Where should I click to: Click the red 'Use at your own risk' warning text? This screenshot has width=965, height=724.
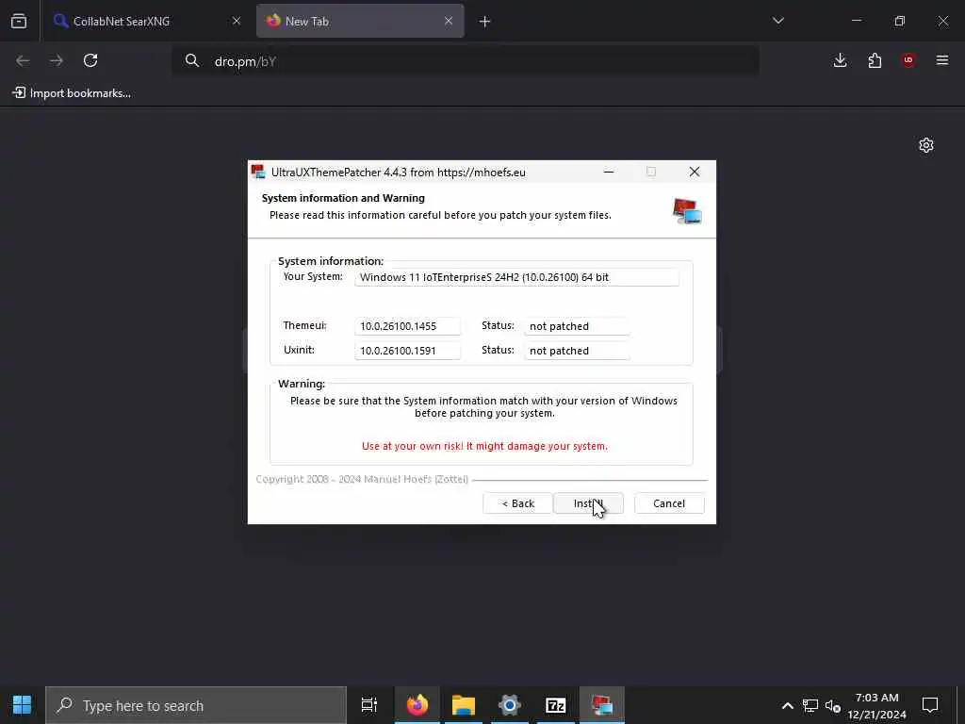coord(484,446)
